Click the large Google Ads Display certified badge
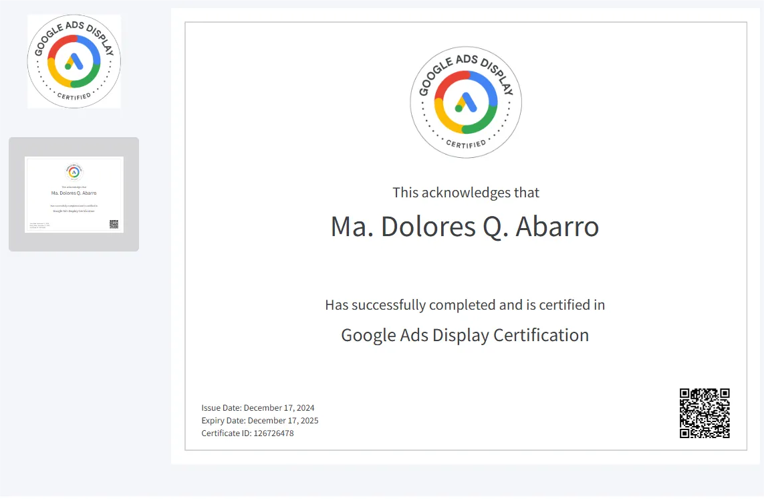The width and height of the screenshot is (764, 499). [466, 102]
